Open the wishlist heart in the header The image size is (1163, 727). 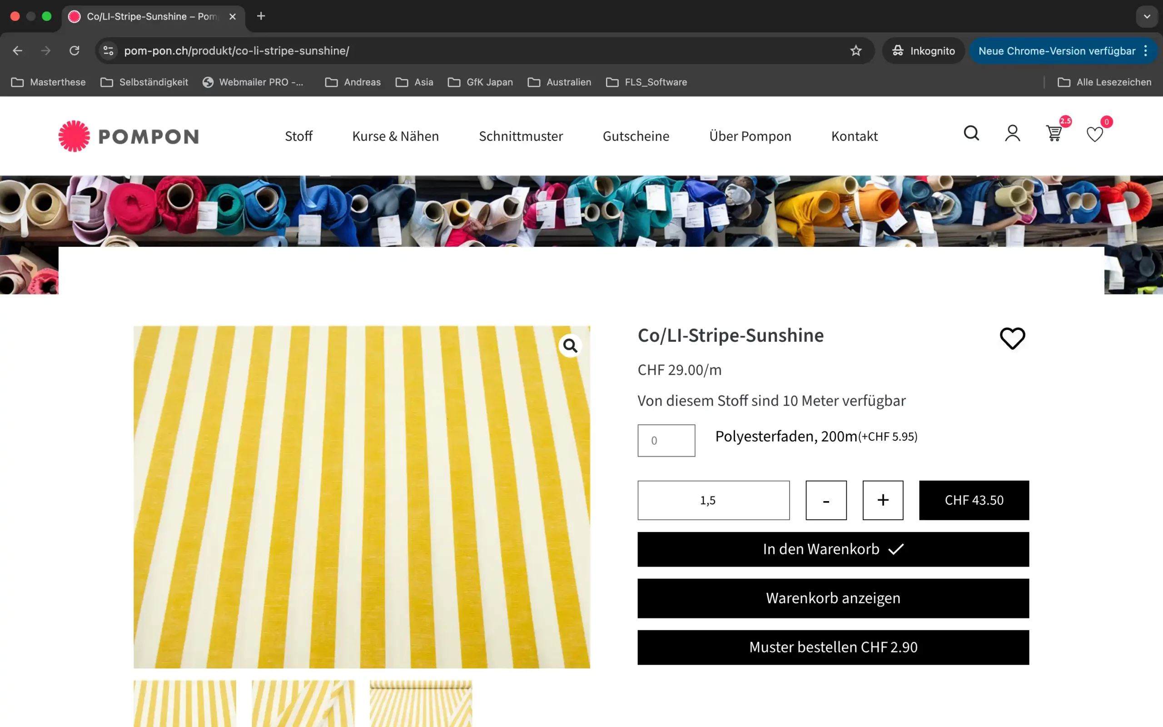1095,134
